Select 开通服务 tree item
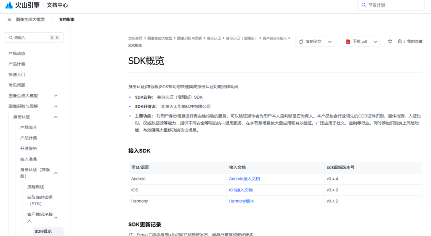 point(29,149)
